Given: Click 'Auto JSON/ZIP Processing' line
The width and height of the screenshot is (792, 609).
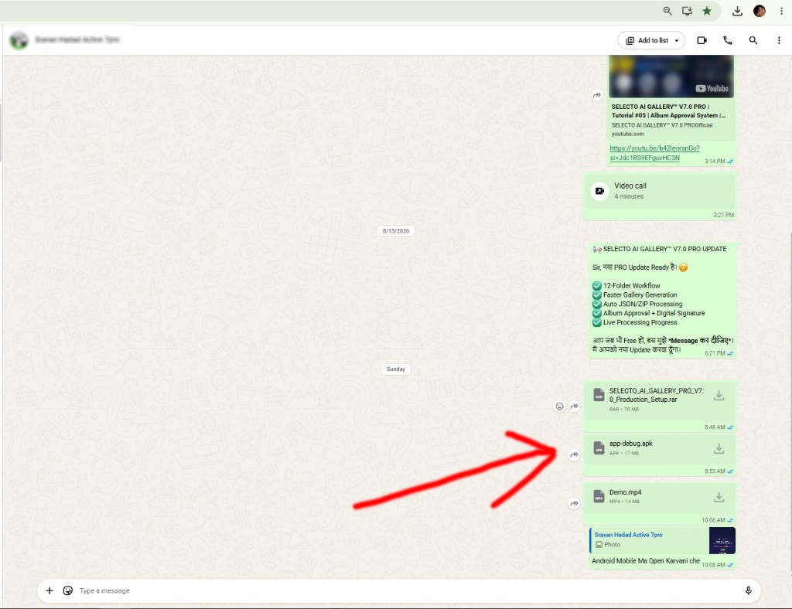Looking at the screenshot, I should pyautogui.click(x=643, y=304).
